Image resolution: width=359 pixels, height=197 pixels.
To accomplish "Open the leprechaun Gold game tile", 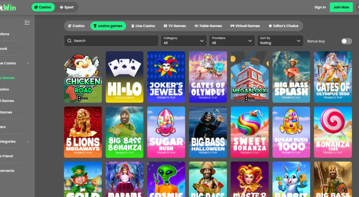I will coord(83,180).
